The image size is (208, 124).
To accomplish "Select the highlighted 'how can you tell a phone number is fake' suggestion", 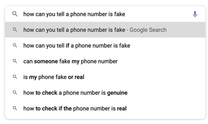I will (105, 30).
